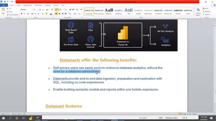Center the paragraph text
The image size is (216, 121).
(x=59, y=14)
